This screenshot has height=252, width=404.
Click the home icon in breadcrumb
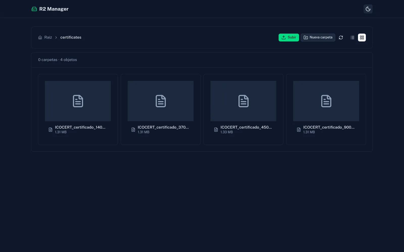40,38
